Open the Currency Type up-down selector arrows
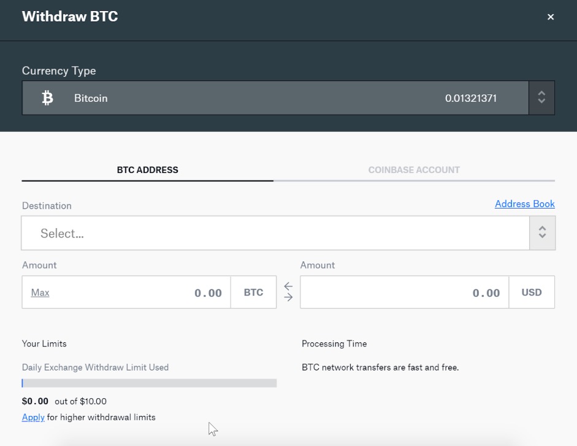Viewport: 577px width, 446px height. (541, 98)
